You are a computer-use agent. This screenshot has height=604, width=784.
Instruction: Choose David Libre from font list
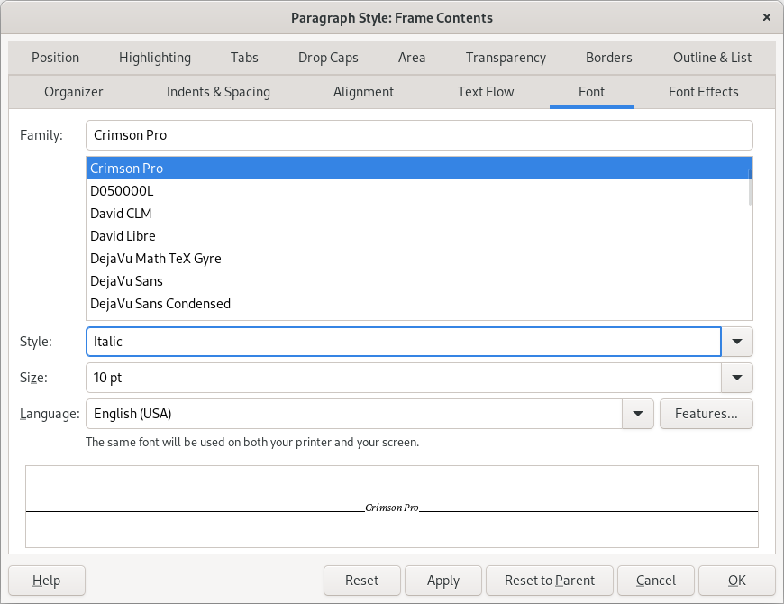(x=123, y=236)
